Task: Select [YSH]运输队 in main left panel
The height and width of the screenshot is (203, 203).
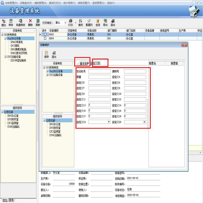Action: coord(13,127)
